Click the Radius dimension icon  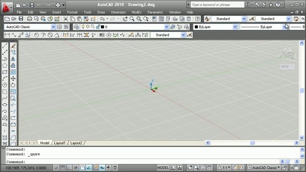pos(36,35)
